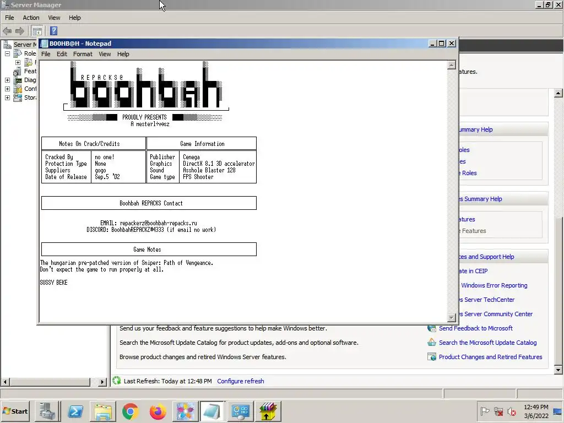Viewport: 564px width, 423px height.
Task: Click the Configure refresh link
Action: [x=240, y=381]
